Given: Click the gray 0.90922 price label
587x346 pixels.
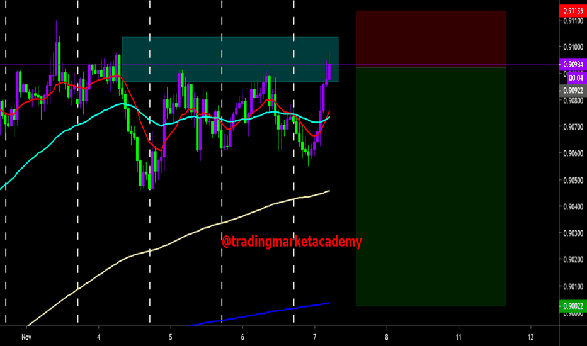Looking at the screenshot, I should point(573,91).
